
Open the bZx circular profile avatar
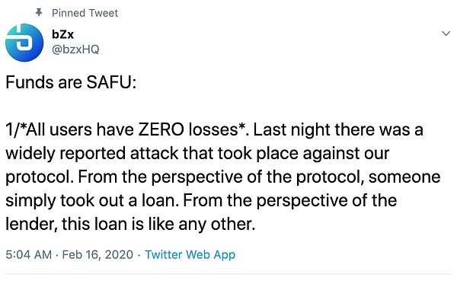24,43
